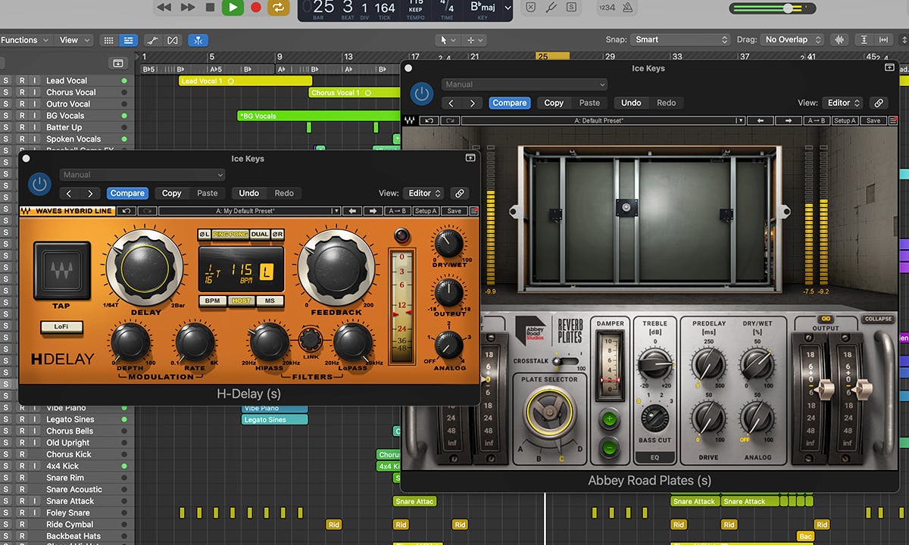Click the H-Delay DRY/WET knob

coord(448,244)
